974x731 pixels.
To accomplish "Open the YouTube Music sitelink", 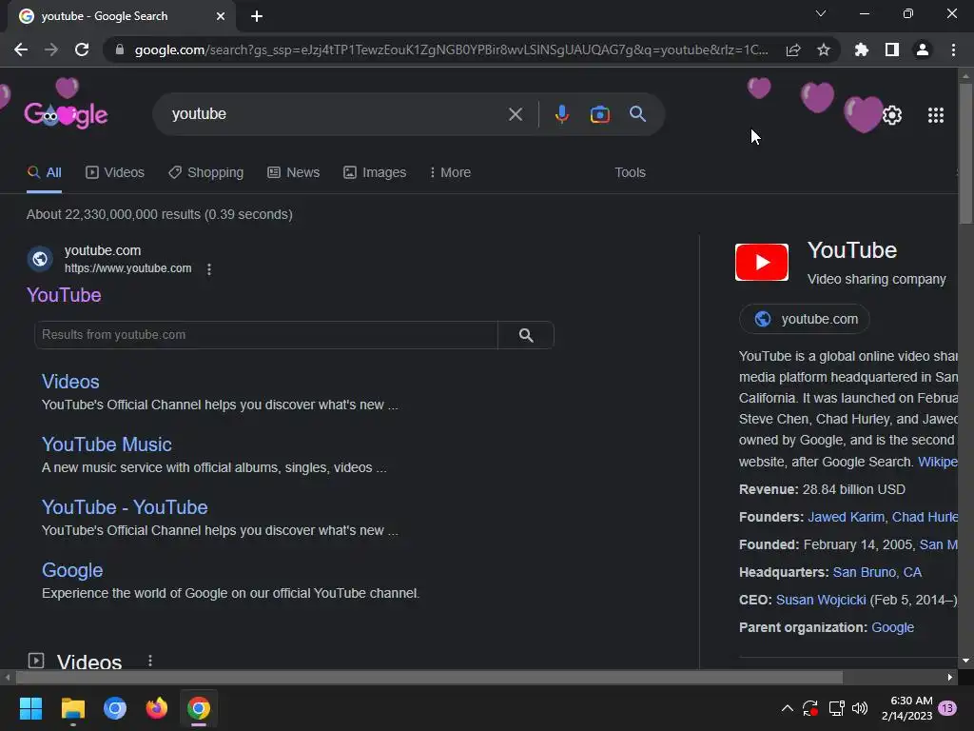I will click(x=107, y=445).
